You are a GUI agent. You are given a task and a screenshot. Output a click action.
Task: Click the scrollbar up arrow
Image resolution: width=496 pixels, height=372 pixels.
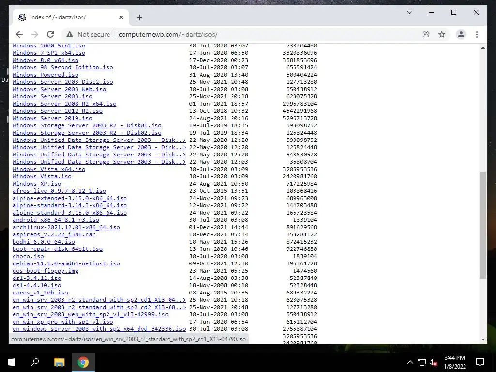(x=483, y=48)
